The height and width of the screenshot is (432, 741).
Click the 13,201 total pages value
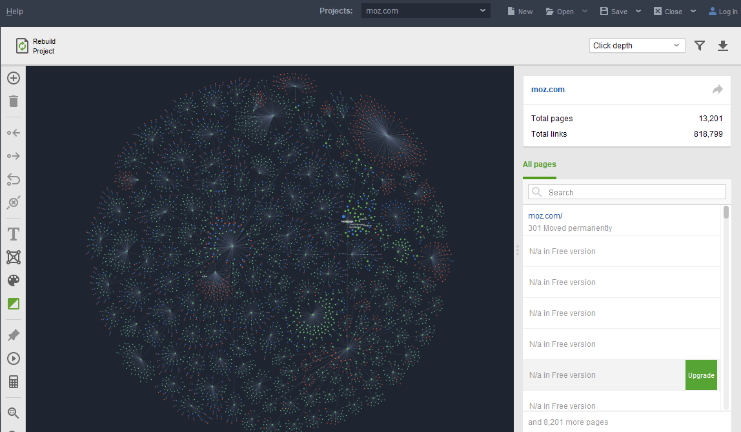(710, 119)
